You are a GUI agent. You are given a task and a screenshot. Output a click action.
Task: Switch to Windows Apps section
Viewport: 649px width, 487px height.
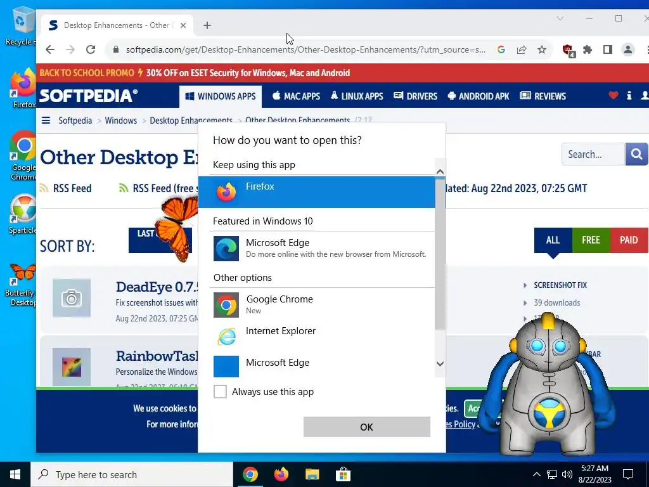[x=221, y=96]
